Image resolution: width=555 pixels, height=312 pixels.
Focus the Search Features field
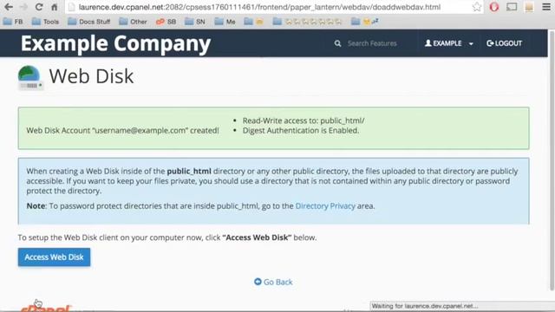pyautogui.click(x=372, y=43)
